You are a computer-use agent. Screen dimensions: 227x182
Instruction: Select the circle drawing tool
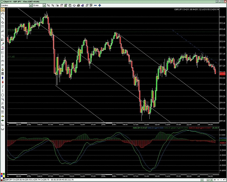pyautogui.click(x=3, y=95)
